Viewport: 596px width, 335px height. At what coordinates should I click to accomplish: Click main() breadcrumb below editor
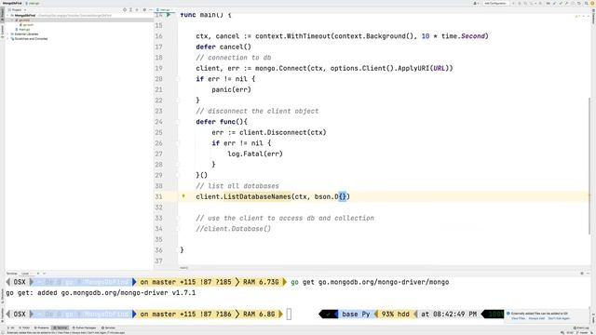(184, 268)
